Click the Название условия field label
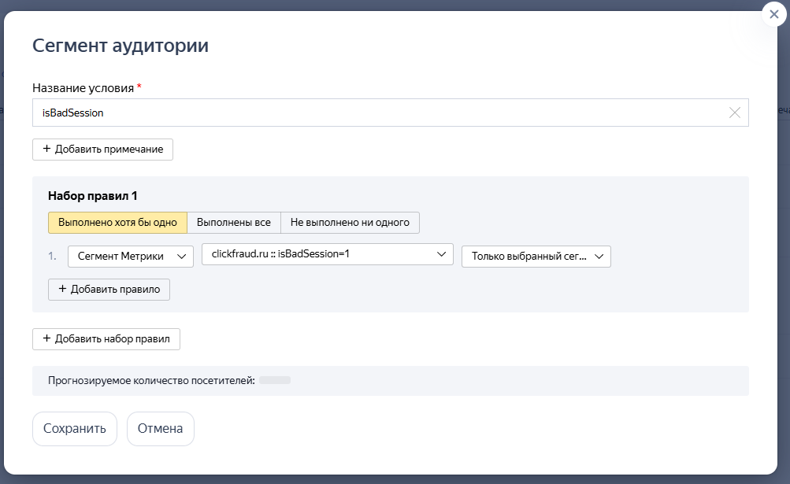The width and height of the screenshot is (790, 484). (83, 88)
